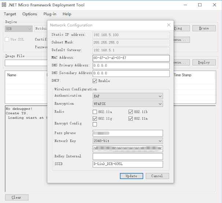Open the USB device type dropdown

point(19,29)
